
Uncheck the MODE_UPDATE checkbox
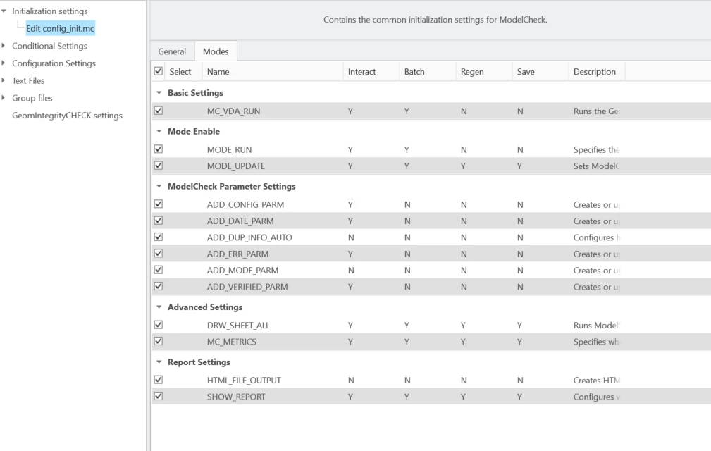pyautogui.click(x=159, y=166)
